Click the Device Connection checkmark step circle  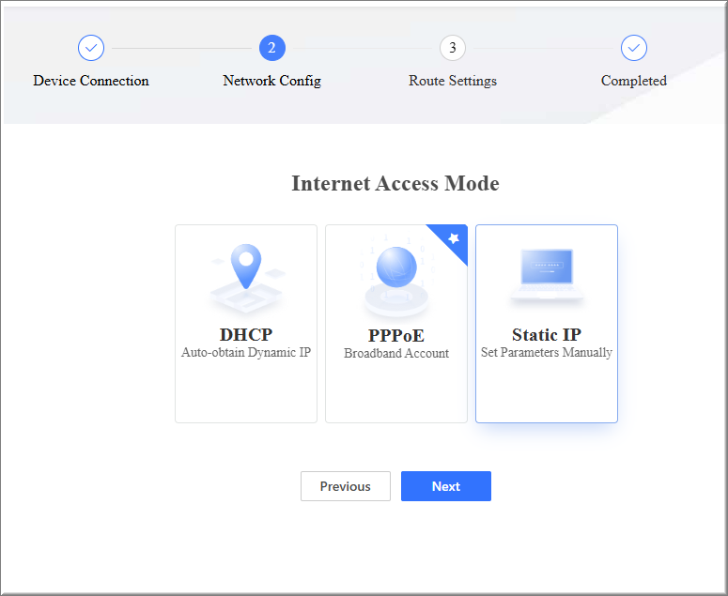(91, 48)
